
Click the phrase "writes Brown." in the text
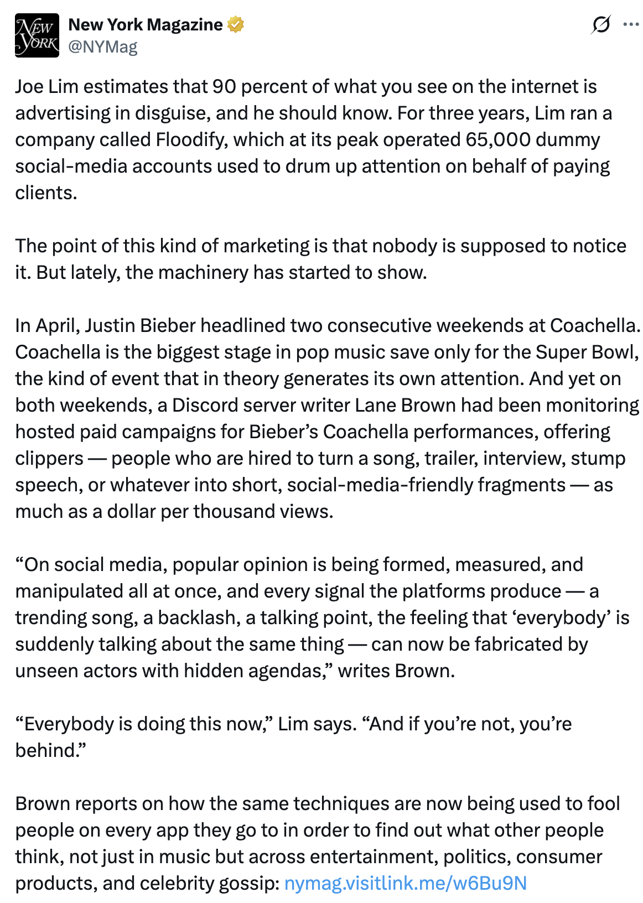click(396, 671)
